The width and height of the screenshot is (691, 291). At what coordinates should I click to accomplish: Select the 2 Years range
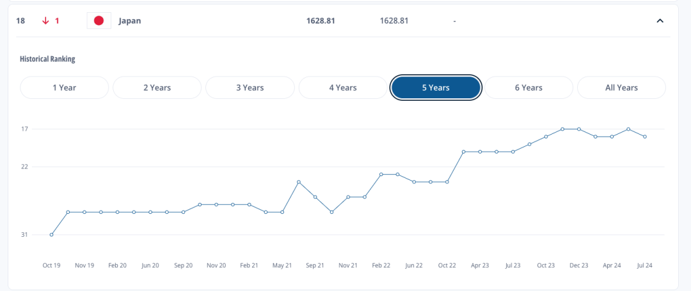point(157,87)
